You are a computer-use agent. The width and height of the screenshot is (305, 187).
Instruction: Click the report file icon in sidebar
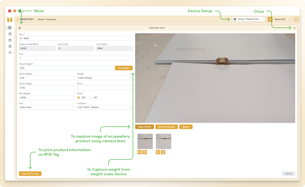(9, 52)
